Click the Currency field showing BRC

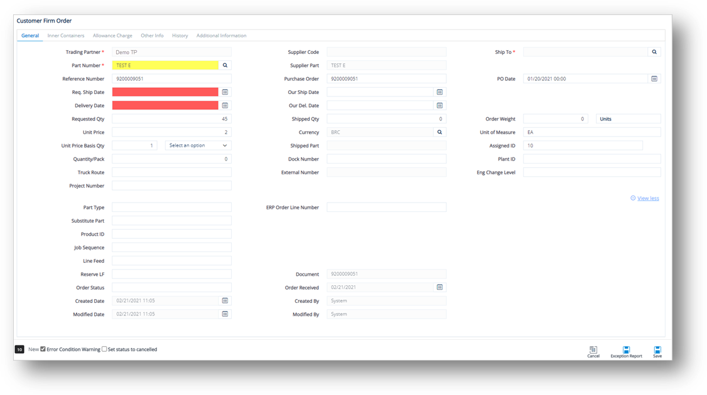(380, 132)
